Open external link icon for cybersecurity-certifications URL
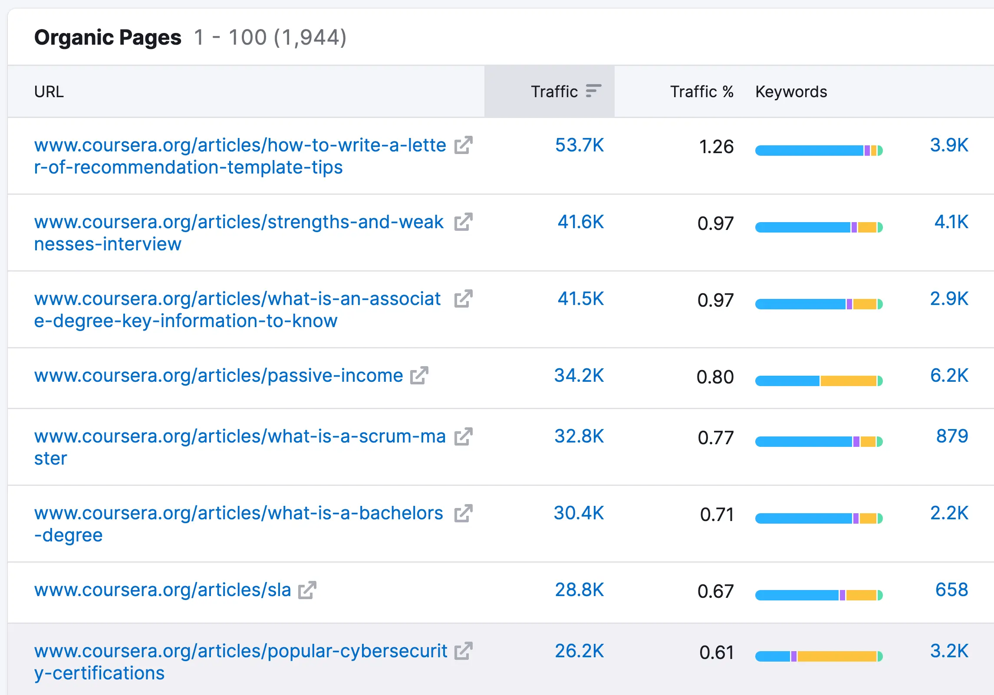Viewport: 994px width, 695px height. click(463, 651)
